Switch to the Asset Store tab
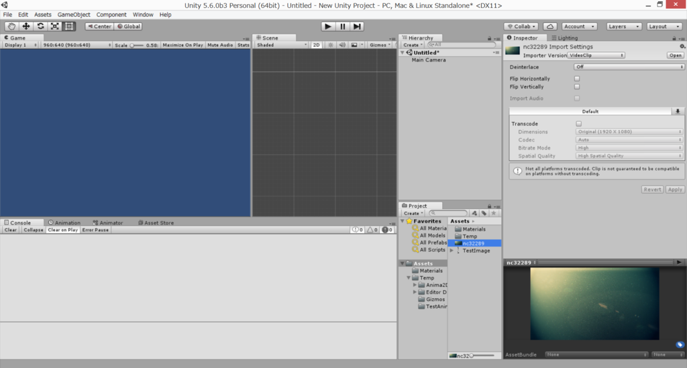 click(156, 223)
